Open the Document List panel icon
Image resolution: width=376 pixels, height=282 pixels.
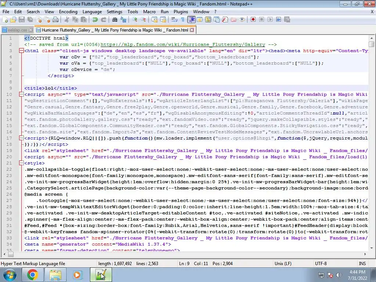tap(217, 20)
